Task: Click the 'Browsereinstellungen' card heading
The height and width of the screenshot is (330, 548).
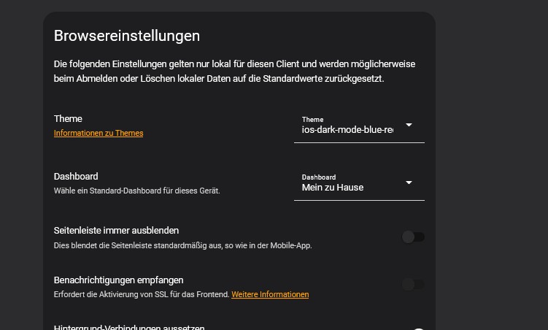Action: pyautogui.click(x=127, y=35)
